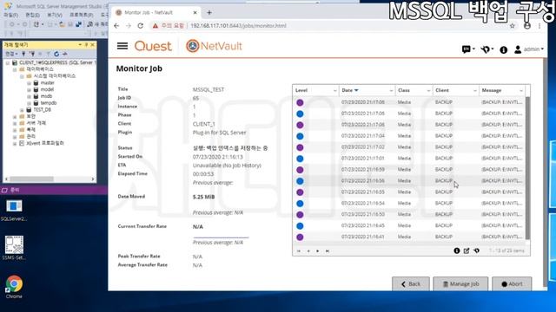Viewport: 556px width, 312px height.
Task: Click the refresh icon in SSMS Object Explorer toolbar
Action: pos(56,54)
